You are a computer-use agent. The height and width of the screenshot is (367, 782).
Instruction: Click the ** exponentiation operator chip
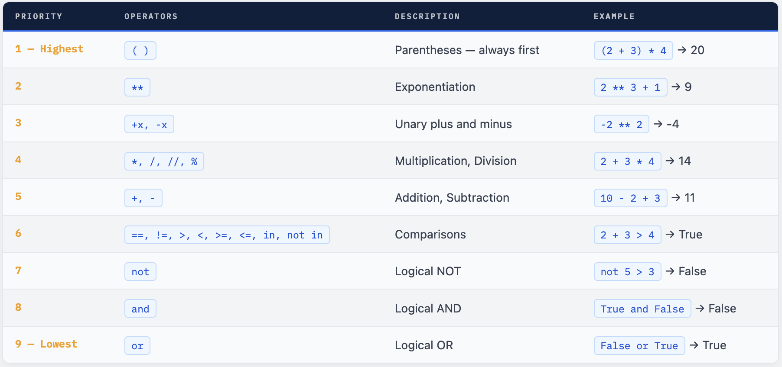click(137, 87)
